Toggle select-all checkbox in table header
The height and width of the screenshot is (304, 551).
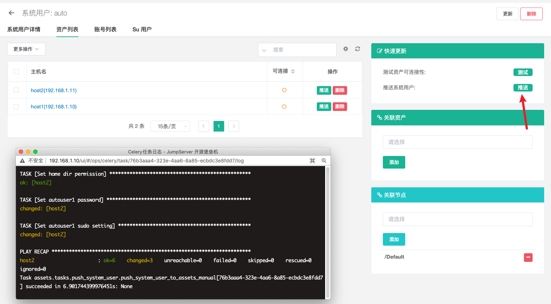click(x=16, y=72)
